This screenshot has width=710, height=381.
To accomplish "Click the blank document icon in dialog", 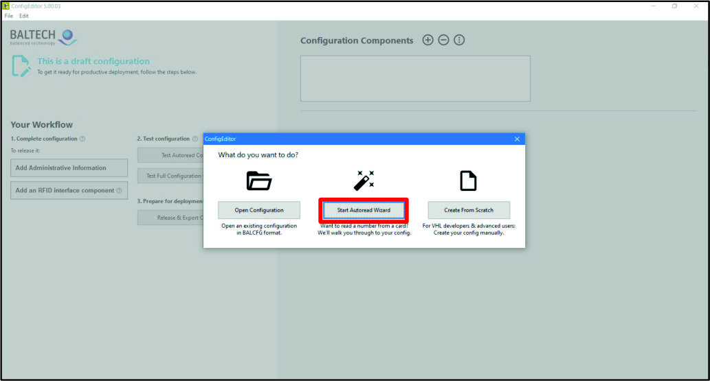I will (468, 181).
